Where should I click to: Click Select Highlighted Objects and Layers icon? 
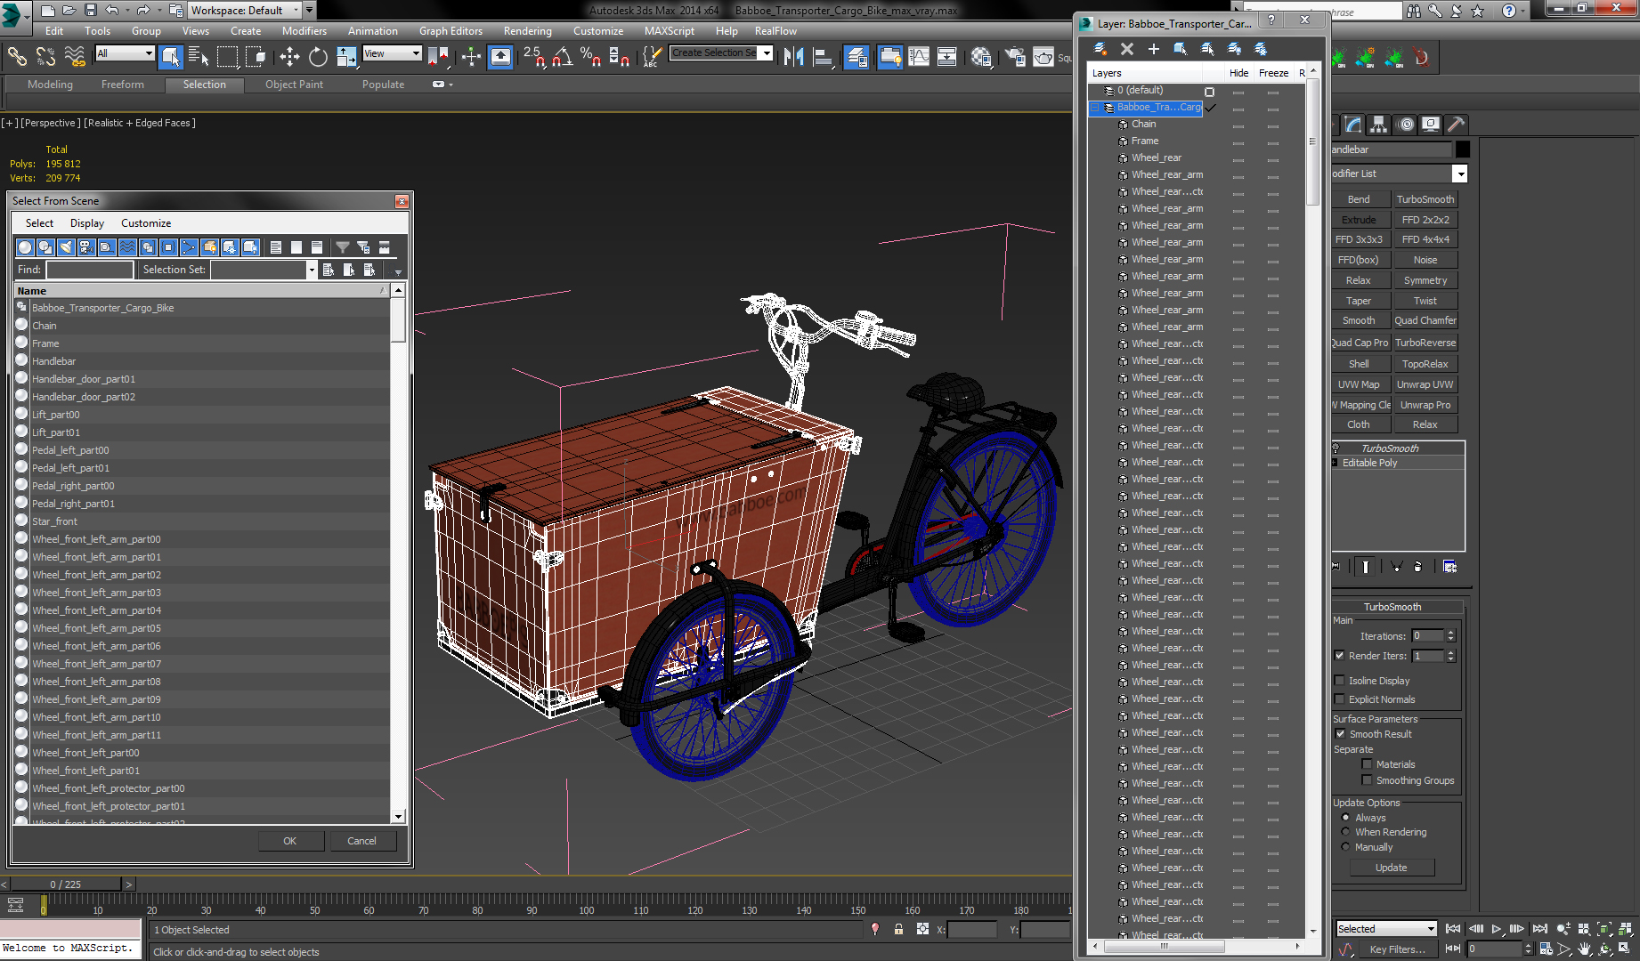(x=1180, y=49)
